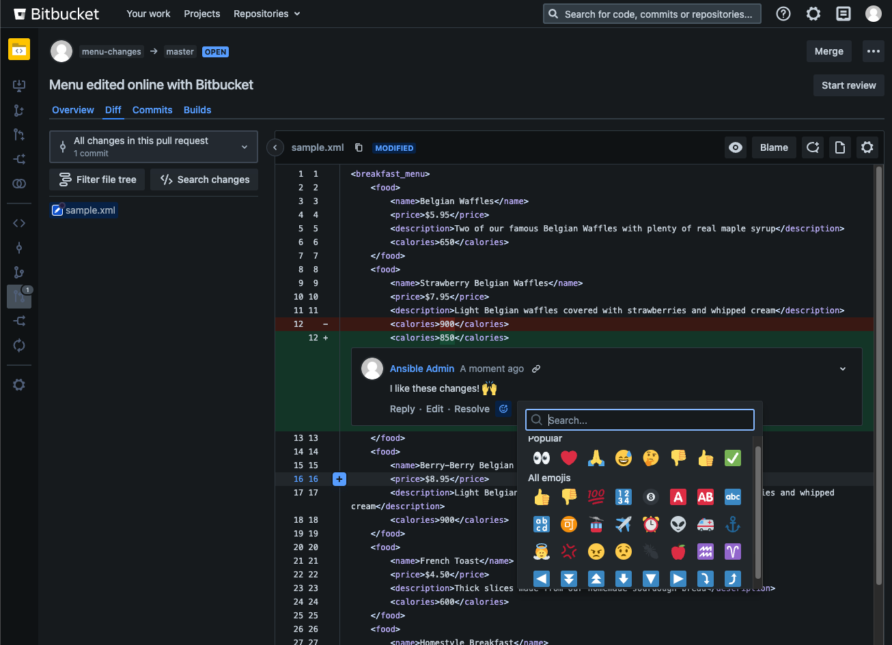Image resolution: width=892 pixels, height=645 pixels.
Task: Click the comment icon in diff toolbar
Action: (812, 147)
